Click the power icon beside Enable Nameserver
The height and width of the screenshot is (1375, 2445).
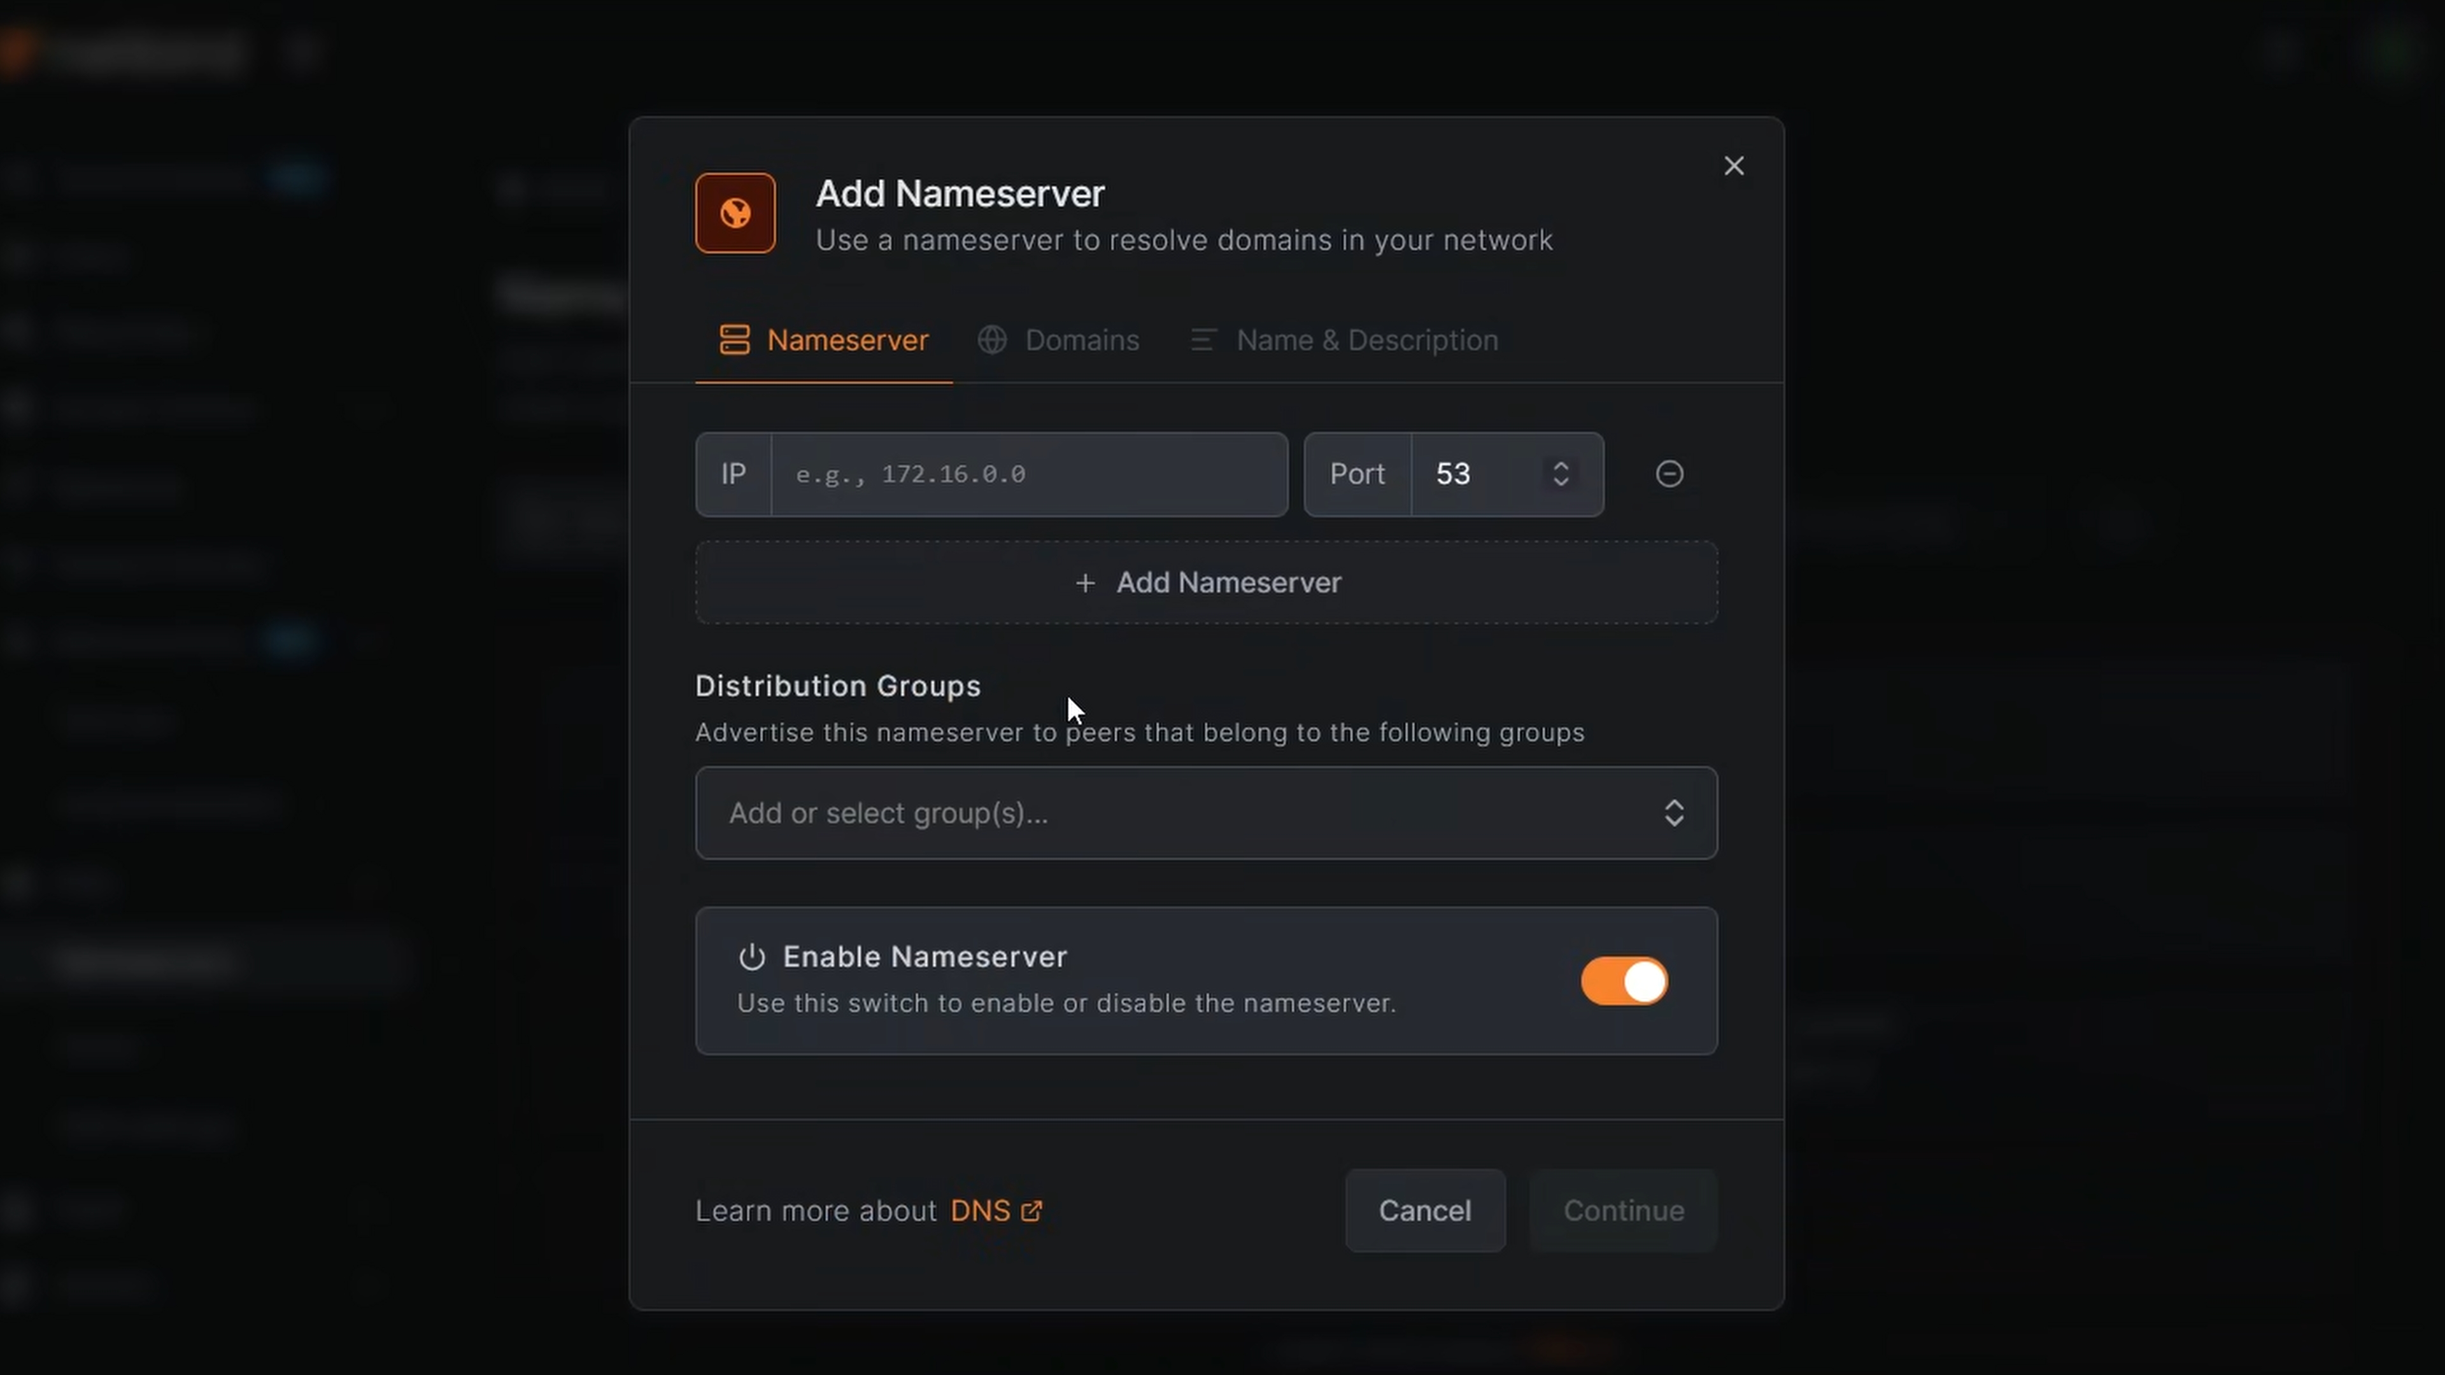pyautogui.click(x=752, y=957)
